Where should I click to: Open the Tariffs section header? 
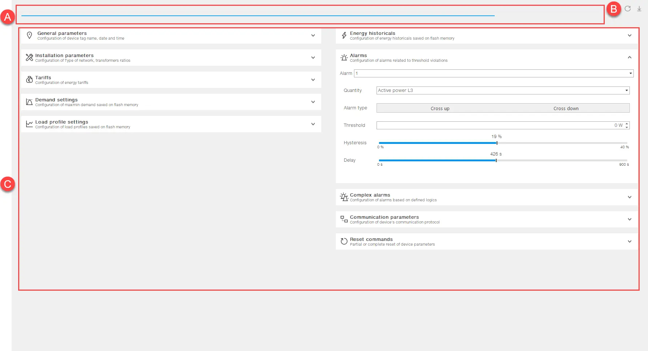coord(171,80)
